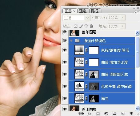Screen dimensions: 140x116
Task: Select the white mask of 色相/饱和度 layer
Action: pos(94,50)
